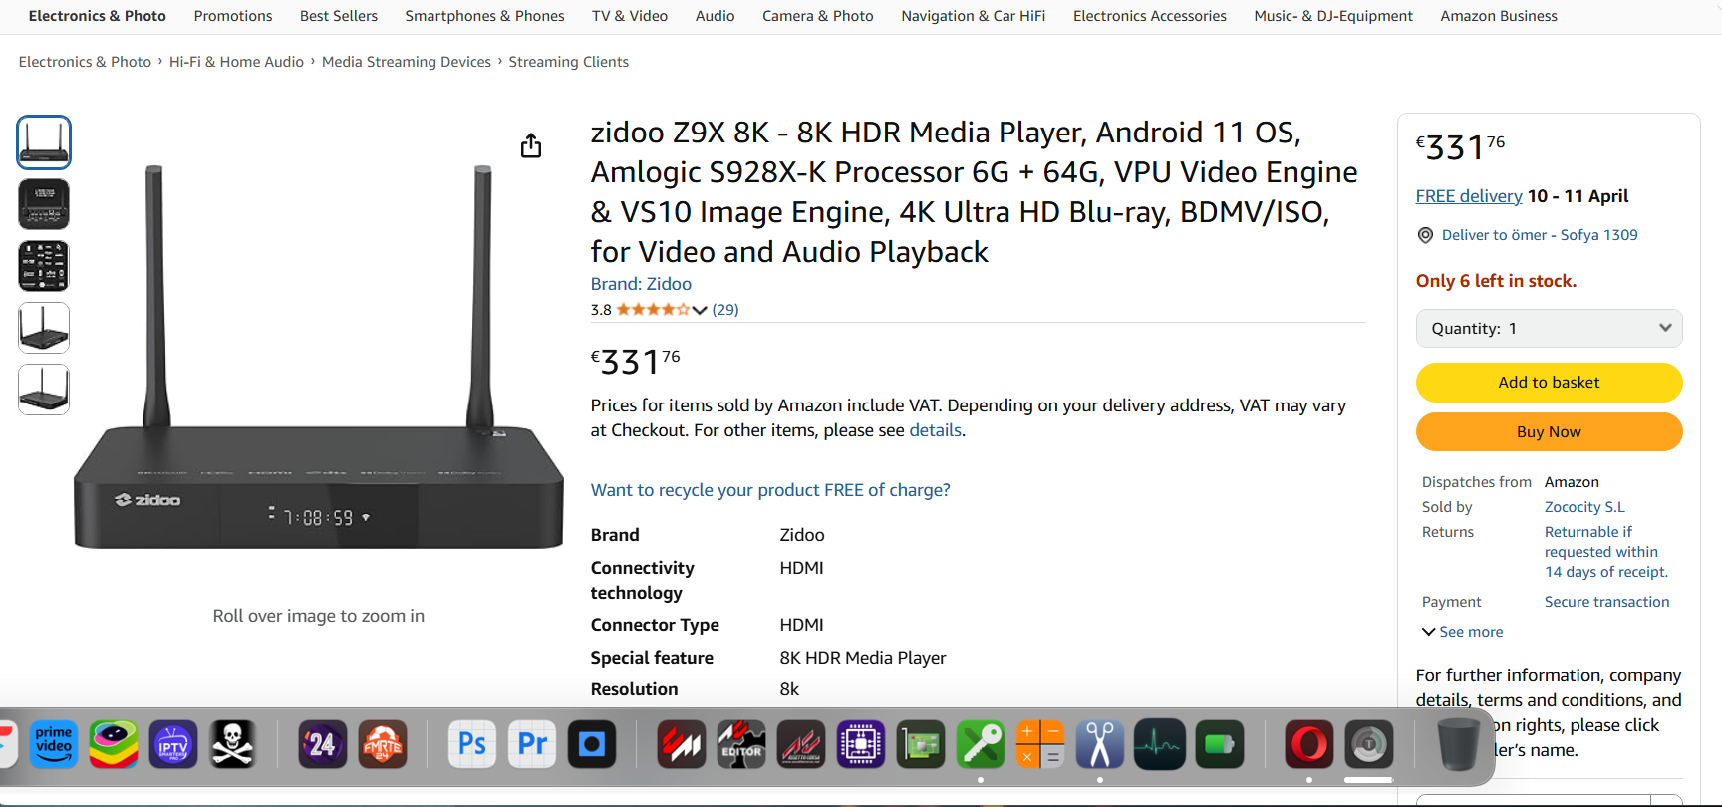Open Electronics Accessories nav tab
The image size is (1722, 807).
coord(1150,16)
